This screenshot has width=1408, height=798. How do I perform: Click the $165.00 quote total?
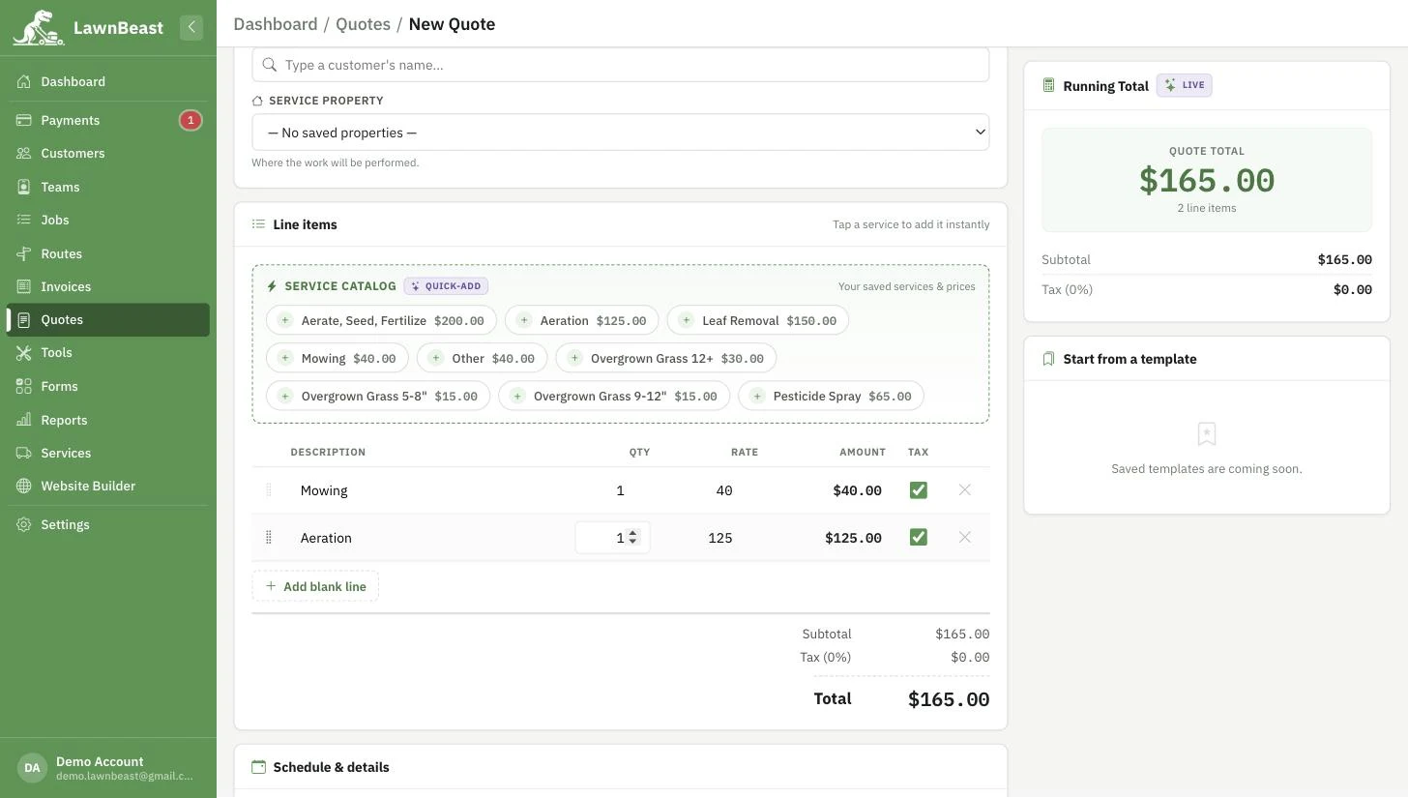click(1207, 181)
